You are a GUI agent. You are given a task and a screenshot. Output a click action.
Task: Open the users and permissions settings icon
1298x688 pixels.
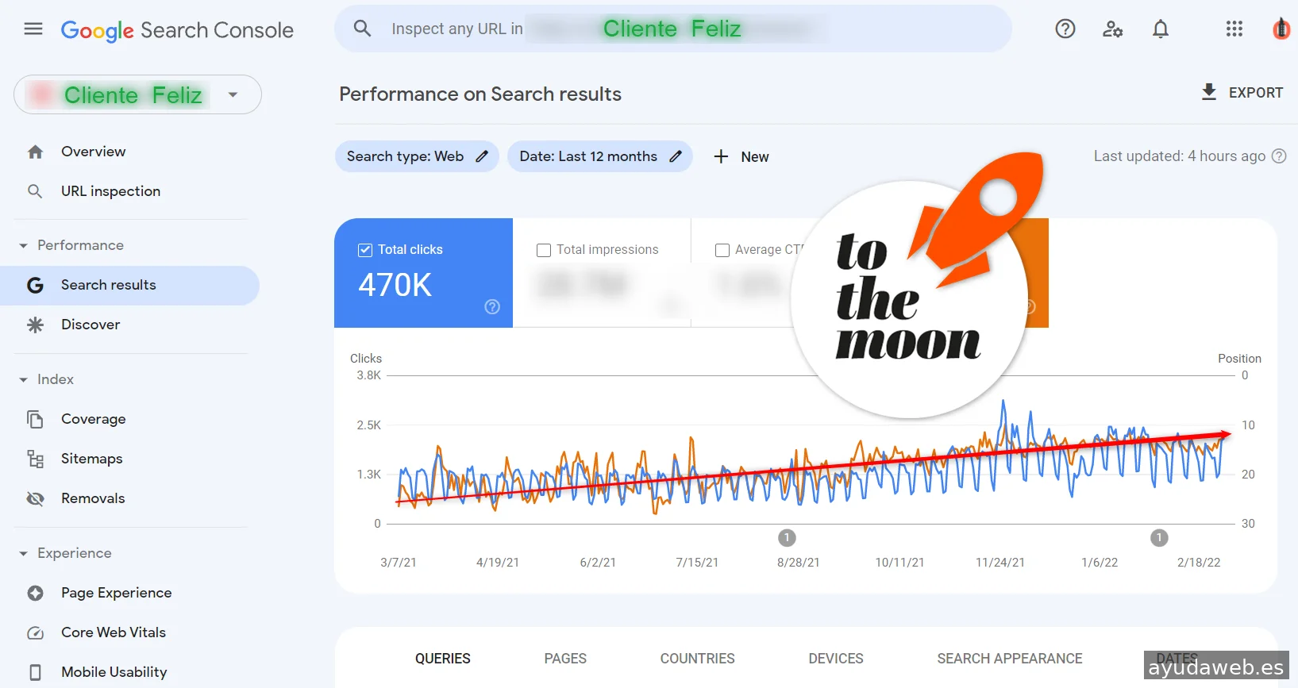pyautogui.click(x=1112, y=29)
